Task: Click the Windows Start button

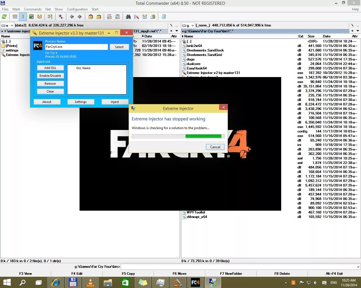Action: tap(7, 282)
